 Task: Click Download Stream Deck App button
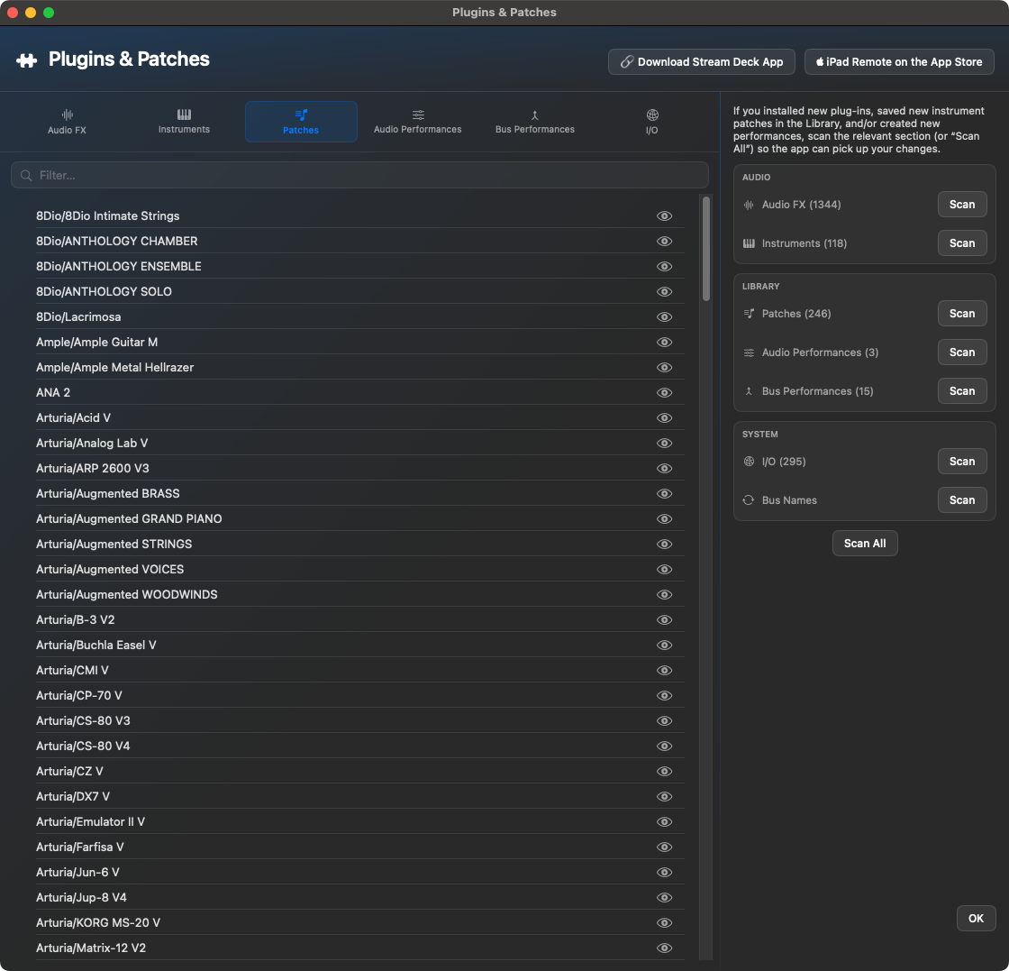point(702,62)
